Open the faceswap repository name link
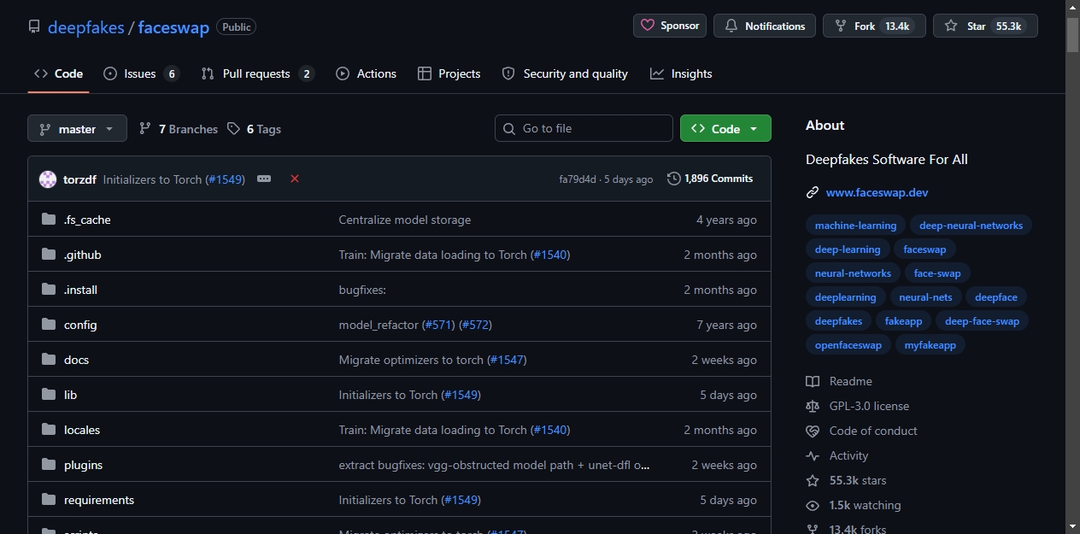The height and width of the screenshot is (534, 1080). click(x=173, y=27)
